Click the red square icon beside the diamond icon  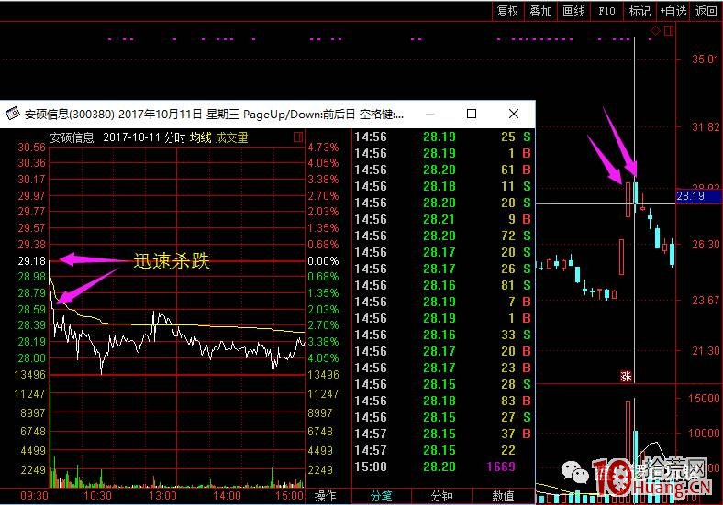669,31
